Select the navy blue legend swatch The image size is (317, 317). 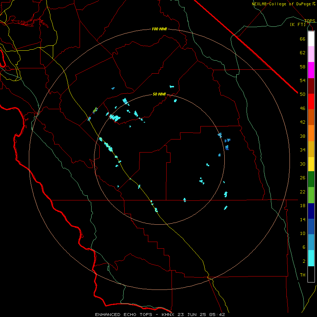tap(311, 211)
